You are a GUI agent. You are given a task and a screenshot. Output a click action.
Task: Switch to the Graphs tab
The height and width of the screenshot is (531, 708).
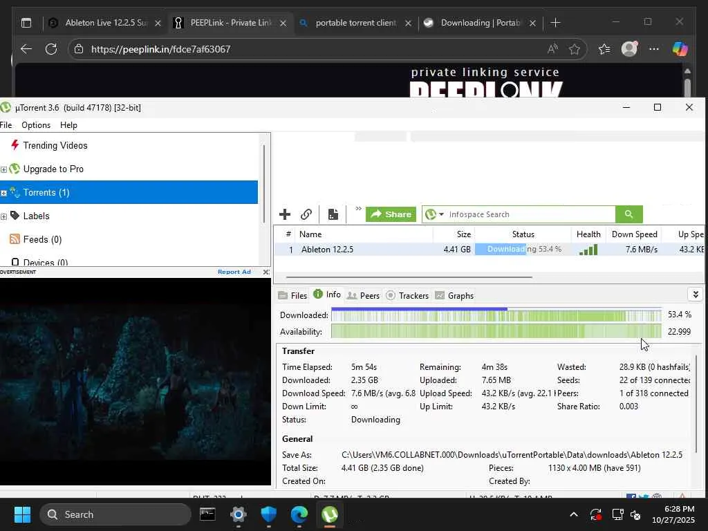[454, 296]
